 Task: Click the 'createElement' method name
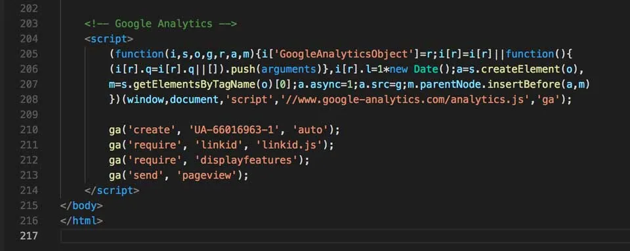pyautogui.click(x=520, y=69)
